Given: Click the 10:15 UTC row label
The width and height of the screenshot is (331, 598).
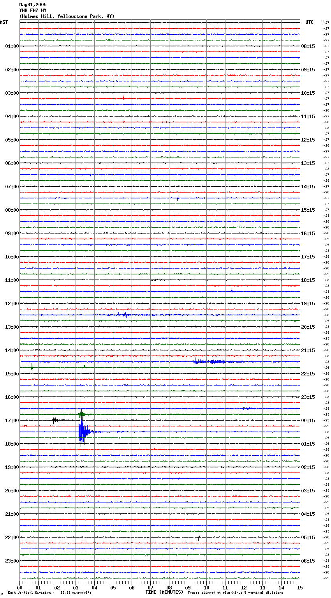Looking at the screenshot, I should tap(308, 93).
